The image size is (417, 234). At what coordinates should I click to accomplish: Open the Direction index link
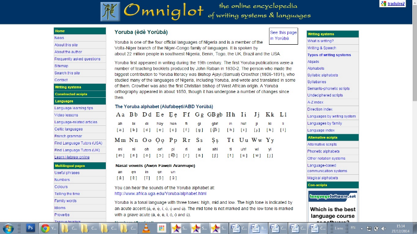(320, 109)
